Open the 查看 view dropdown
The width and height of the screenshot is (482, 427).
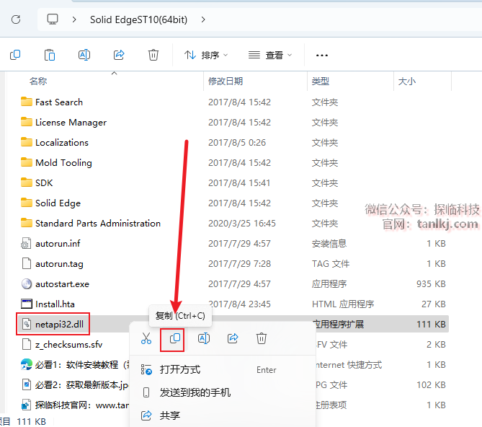pyautogui.click(x=270, y=56)
